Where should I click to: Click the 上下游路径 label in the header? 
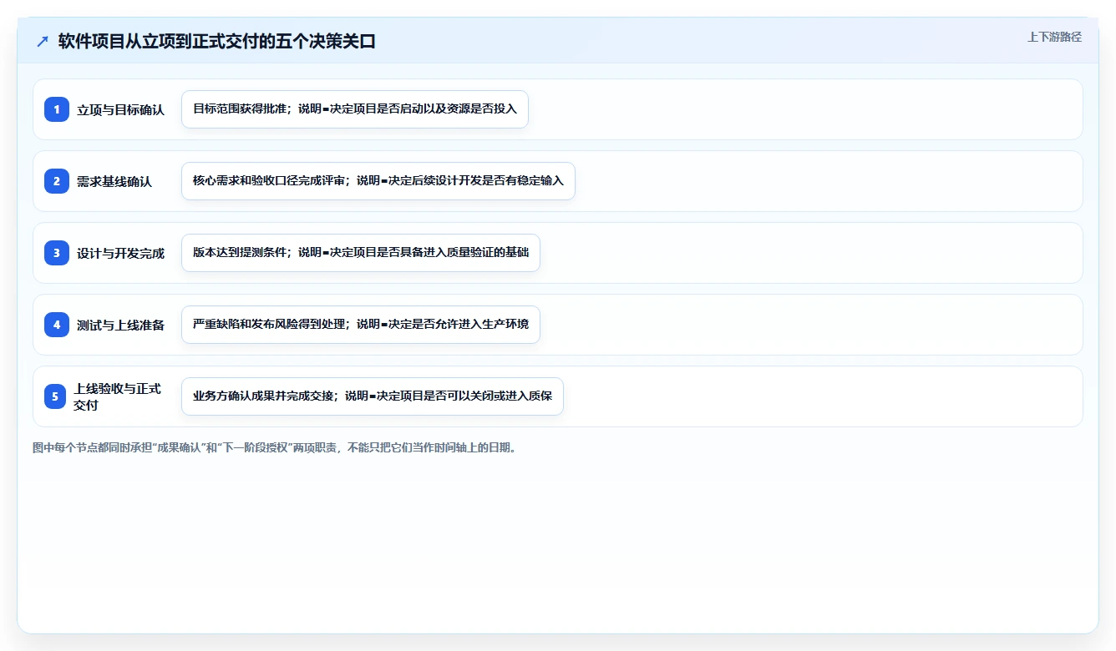click(1054, 37)
